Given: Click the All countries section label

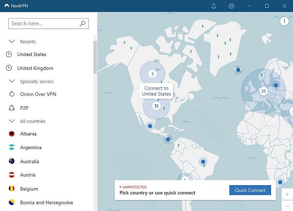Looking at the screenshot, I should coord(33,121).
